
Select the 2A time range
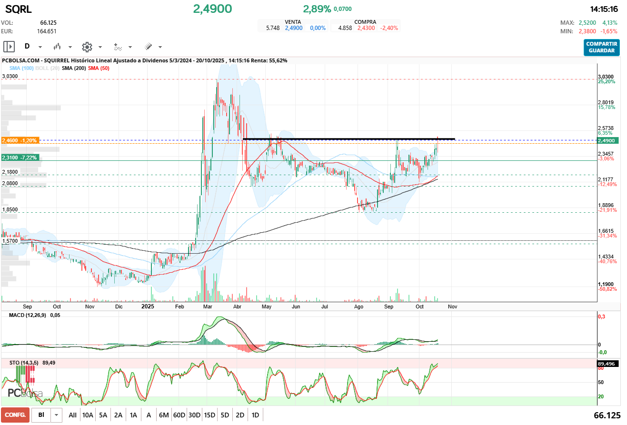118,415
